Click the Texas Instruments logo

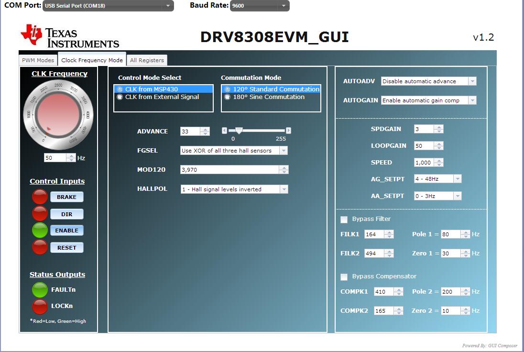pos(70,36)
